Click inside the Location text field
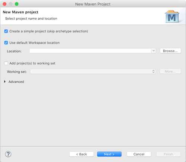The image size is (186, 162). [x=90, y=51]
